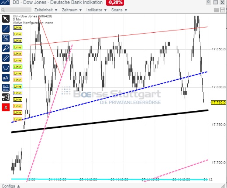Viewport: 227px width, 188px height.
Task: Activate the magnifier zoom tool
Action: pos(6,48)
